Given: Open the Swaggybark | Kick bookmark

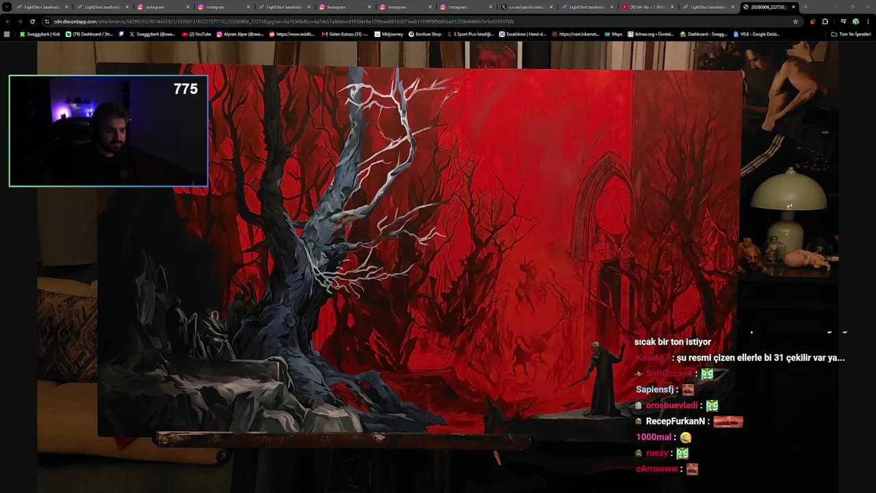Looking at the screenshot, I should coord(40,34).
